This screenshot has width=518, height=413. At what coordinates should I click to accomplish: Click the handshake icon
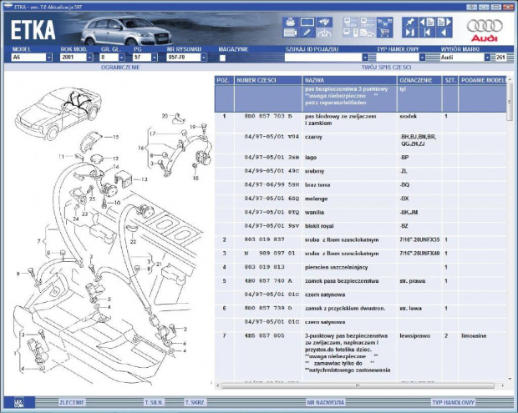pyautogui.click(x=324, y=23)
